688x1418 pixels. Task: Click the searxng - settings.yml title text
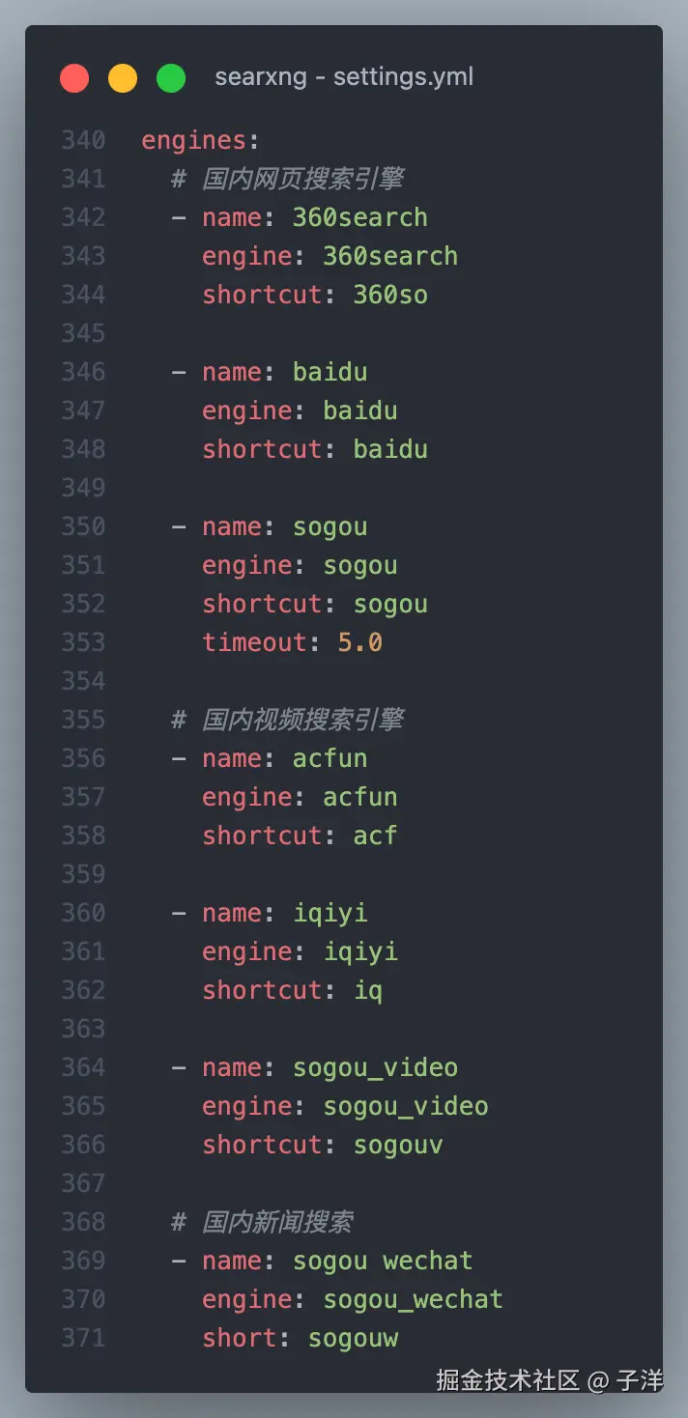(344, 77)
